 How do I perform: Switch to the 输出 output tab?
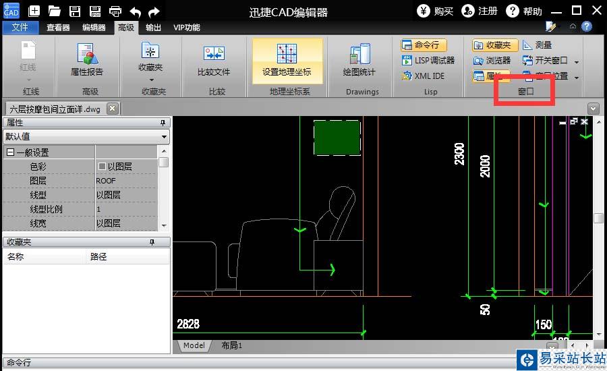point(153,28)
